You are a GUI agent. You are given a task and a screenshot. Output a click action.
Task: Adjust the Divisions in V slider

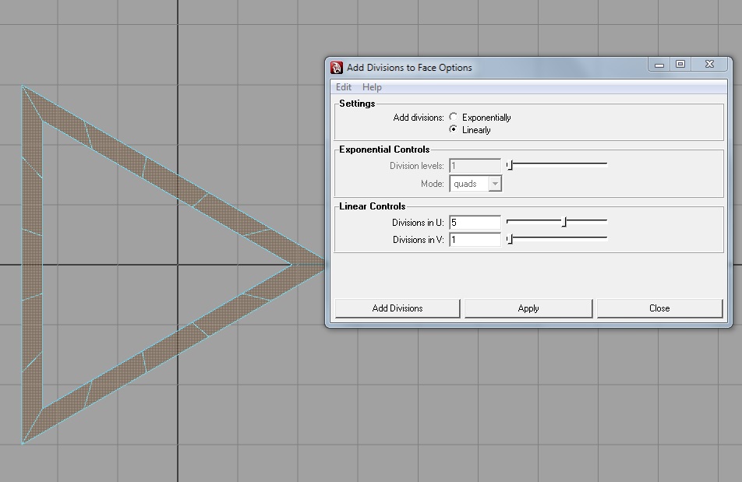pyautogui.click(x=556, y=238)
